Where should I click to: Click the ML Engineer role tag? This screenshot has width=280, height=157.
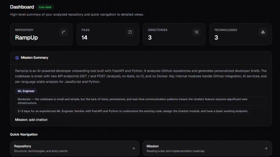(x=26, y=91)
